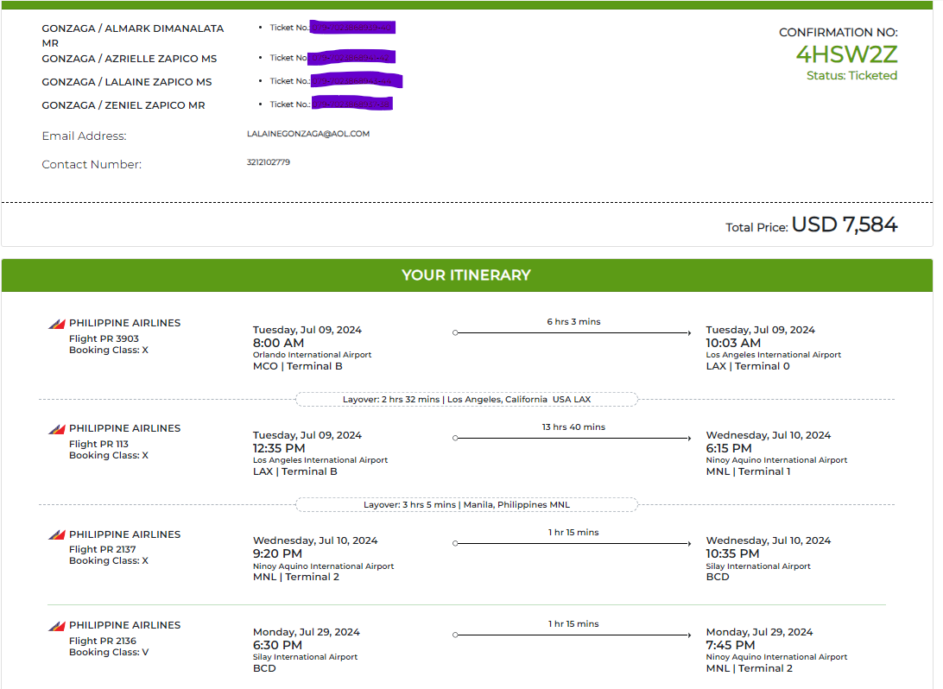Click the 6 hrs 3 mins flight duration
The image size is (943, 689).
click(x=573, y=322)
